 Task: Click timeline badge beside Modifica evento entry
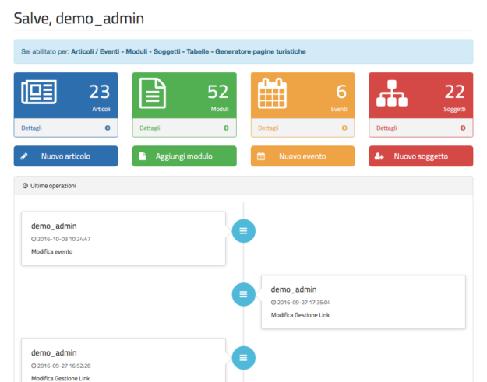point(244,231)
